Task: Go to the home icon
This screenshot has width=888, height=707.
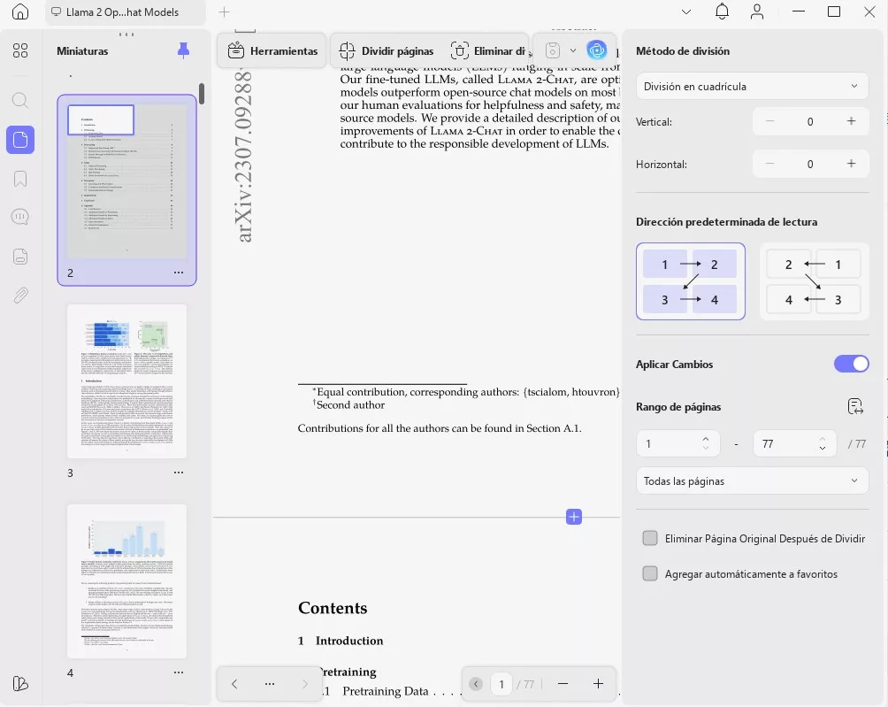Action: coord(19,12)
